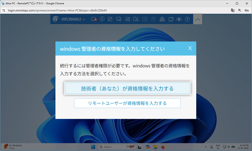
Task: Open the 12:34 PM clock in tray
Action: pyautogui.click(x=243, y=147)
